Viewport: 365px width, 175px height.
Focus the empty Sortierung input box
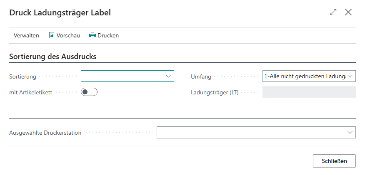click(122, 76)
